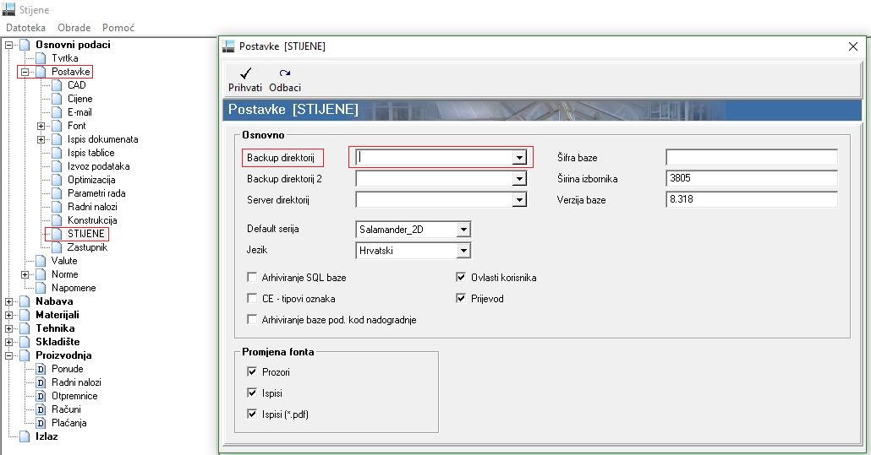Click the page icon beside Zastupnik
Viewport: 871px width, 455px height.
(57, 247)
